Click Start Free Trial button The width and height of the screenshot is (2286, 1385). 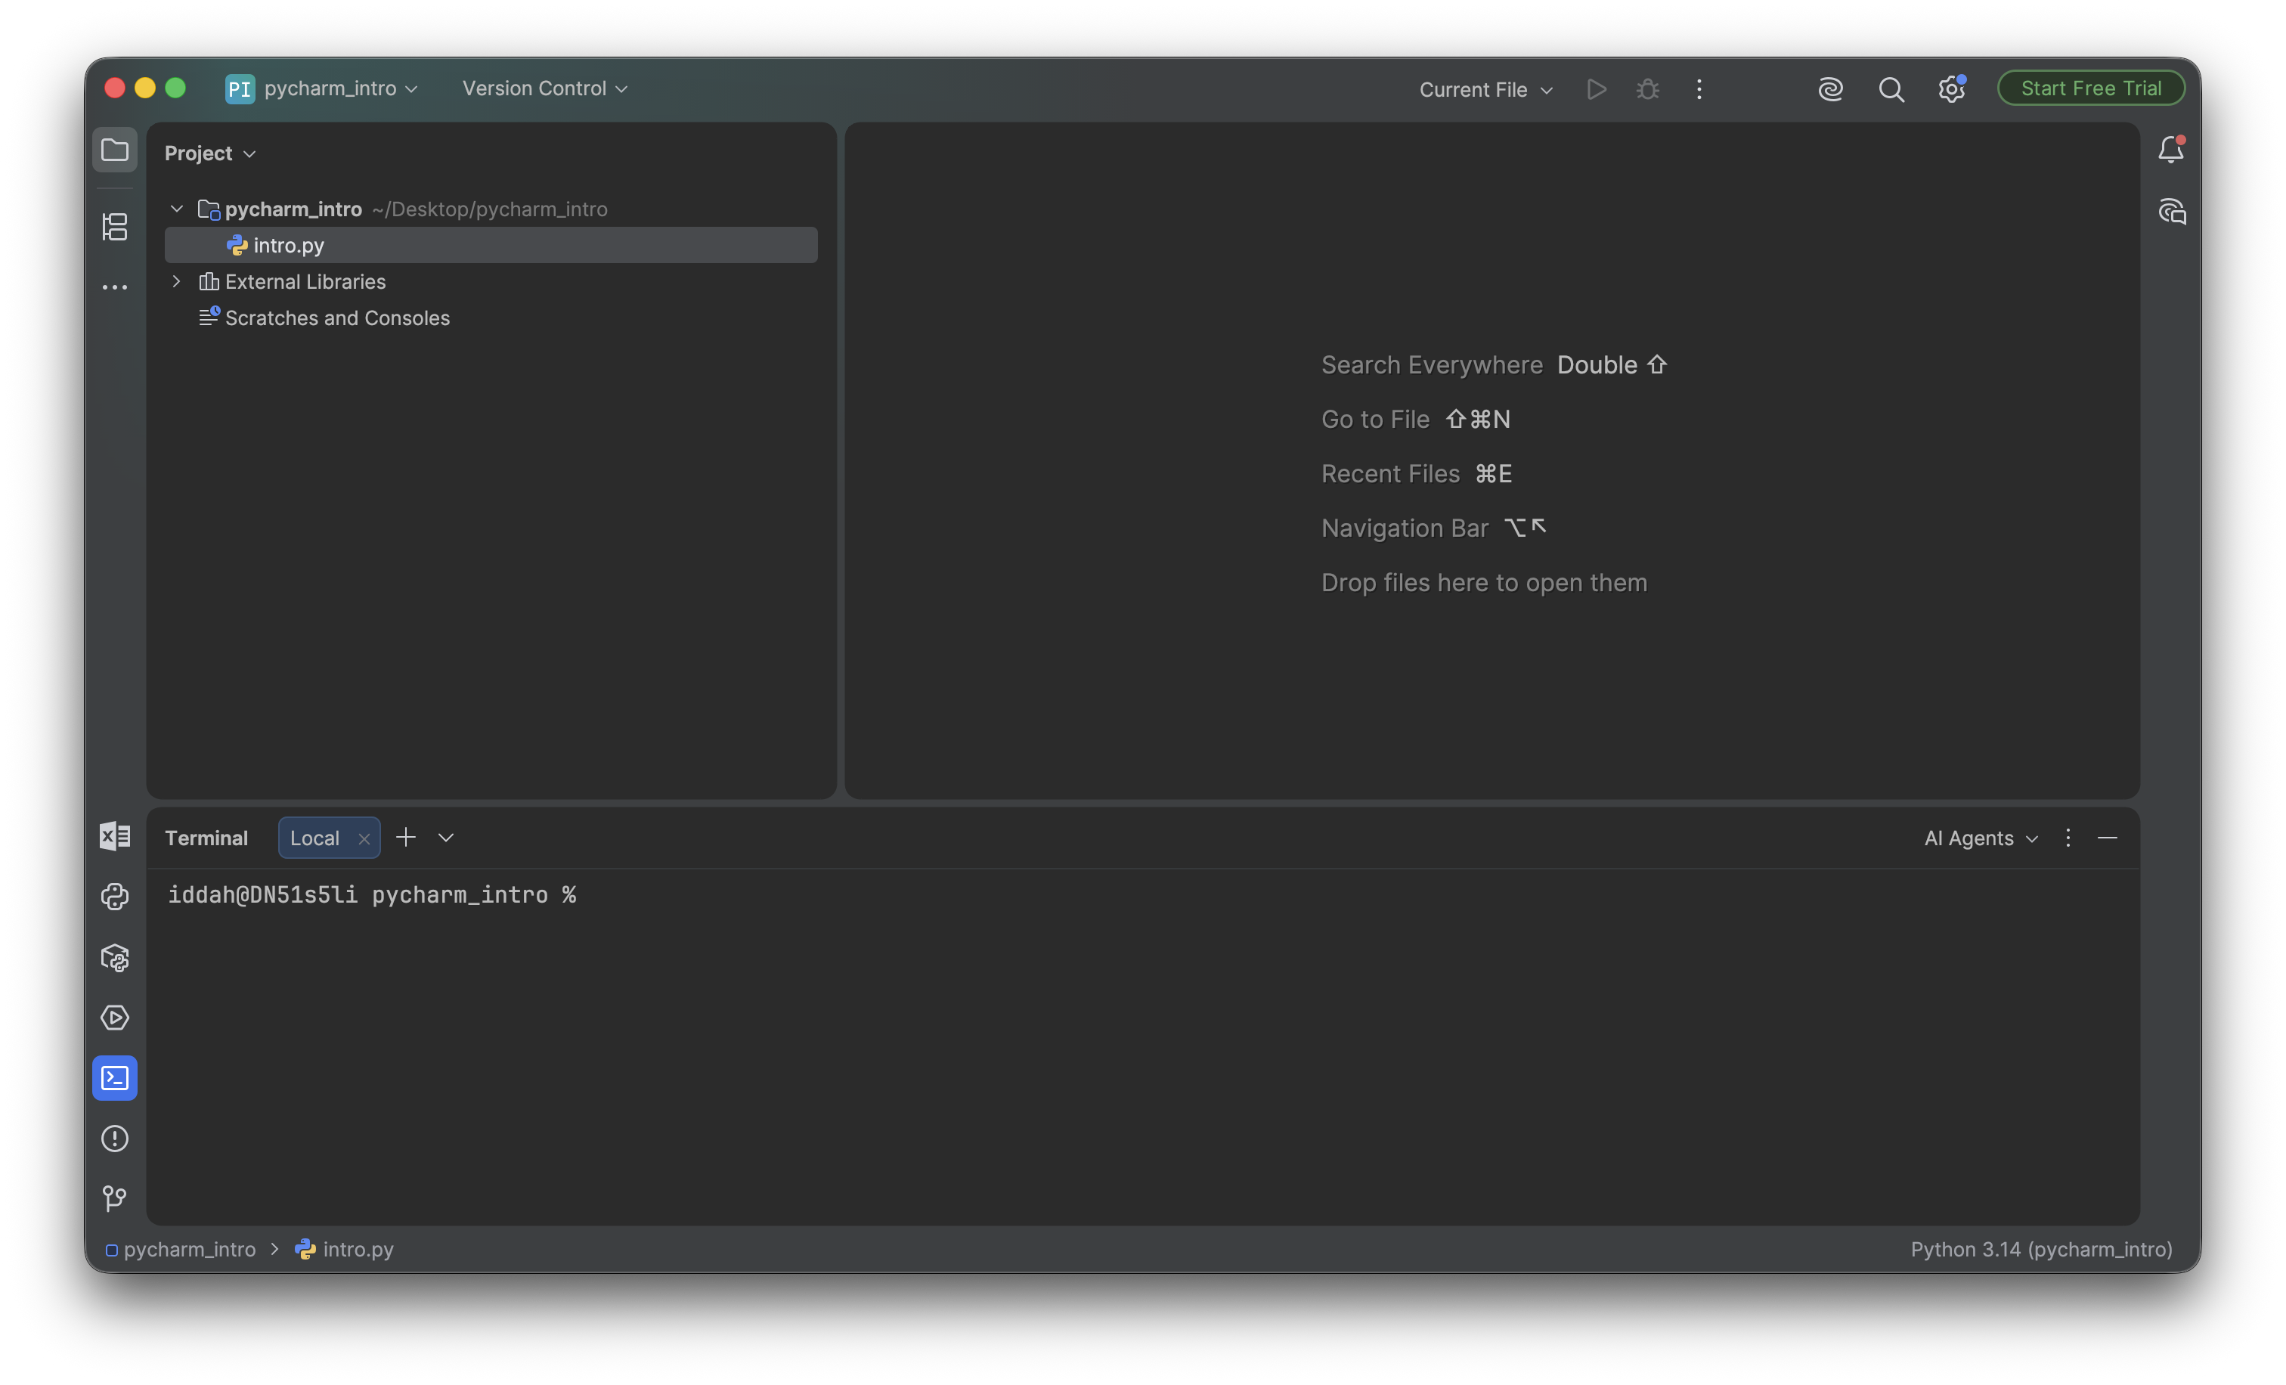pyautogui.click(x=2091, y=88)
